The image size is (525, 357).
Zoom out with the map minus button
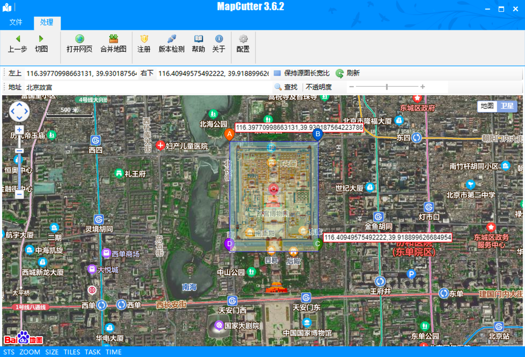point(19,195)
